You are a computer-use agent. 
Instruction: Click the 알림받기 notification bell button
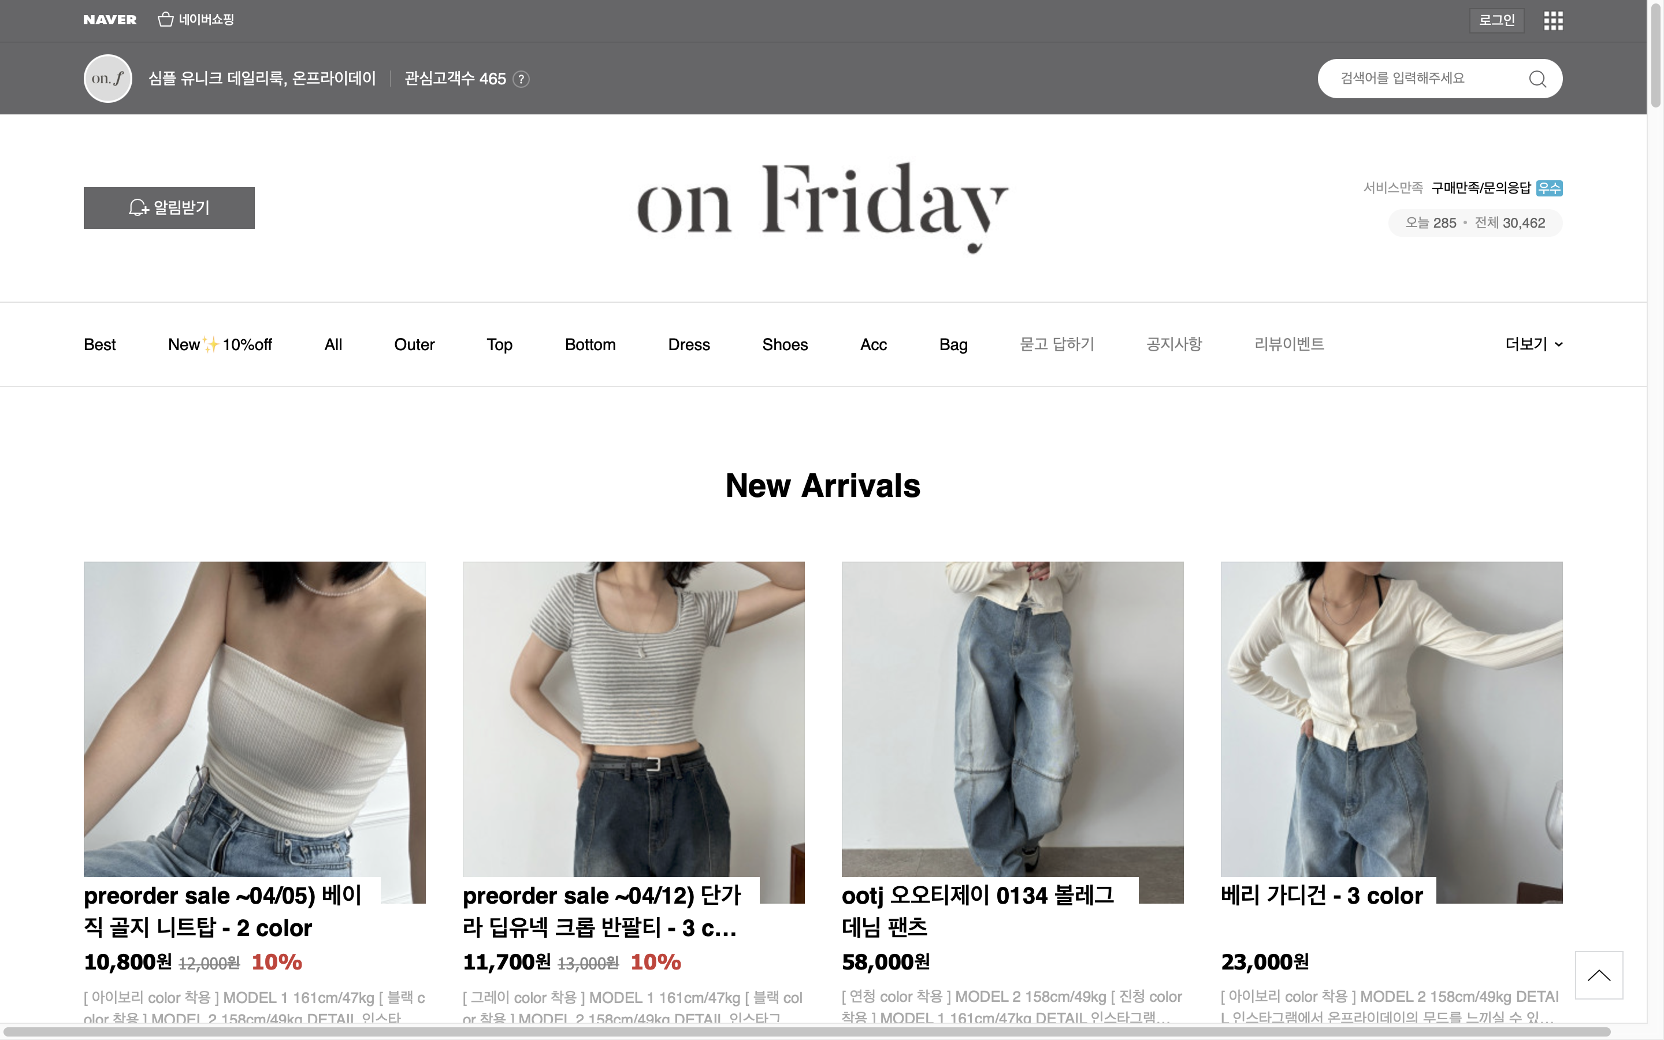click(x=169, y=208)
